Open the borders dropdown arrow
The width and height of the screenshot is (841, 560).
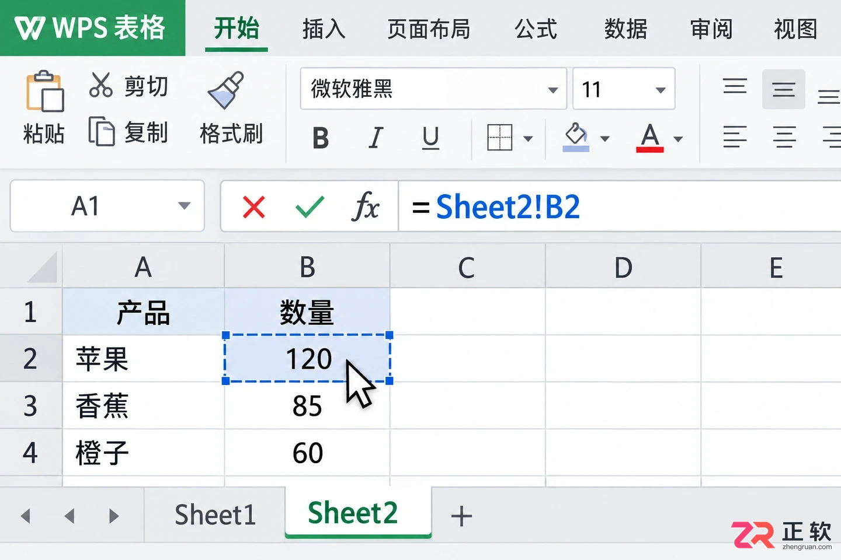tap(528, 139)
